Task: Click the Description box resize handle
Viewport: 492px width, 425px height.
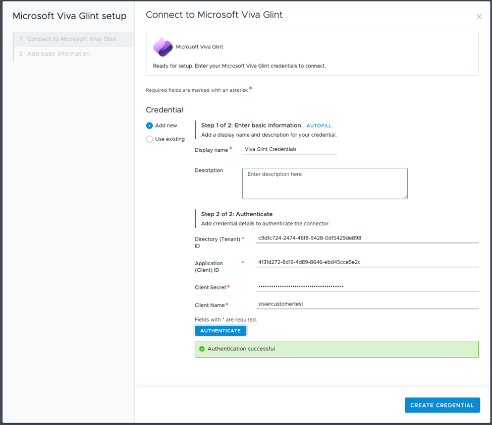Action: click(405, 197)
